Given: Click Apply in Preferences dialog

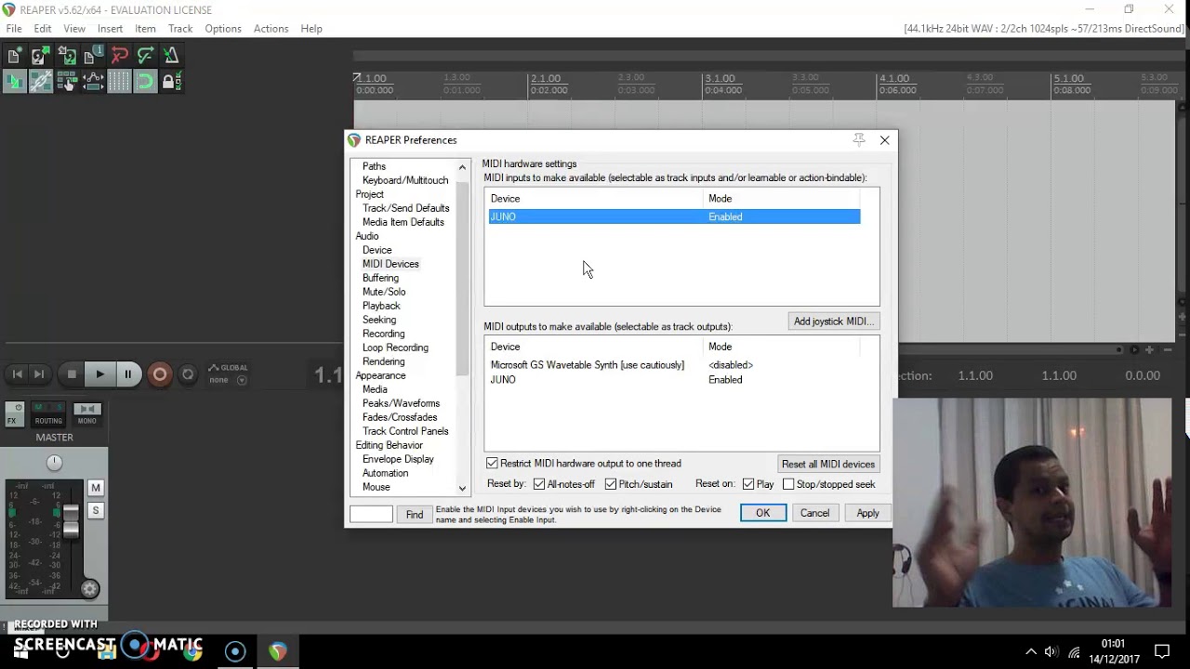Looking at the screenshot, I should [x=867, y=513].
